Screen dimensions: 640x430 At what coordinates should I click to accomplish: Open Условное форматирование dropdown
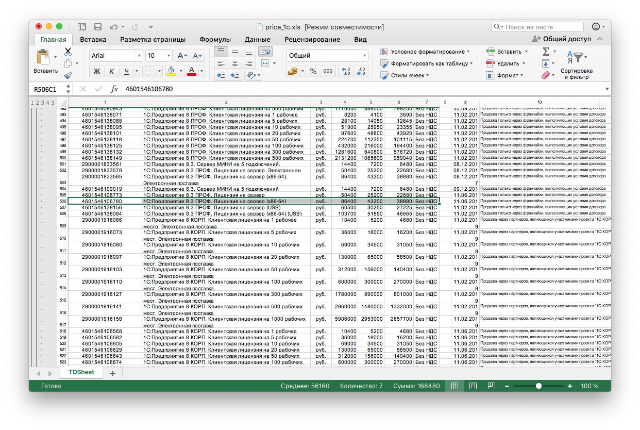pyautogui.click(x=426, y=52)
